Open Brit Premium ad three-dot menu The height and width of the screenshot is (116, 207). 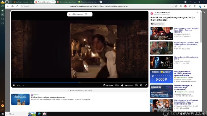(147, 95)
